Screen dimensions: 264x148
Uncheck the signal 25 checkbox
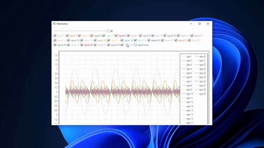(x=68, y=45)
